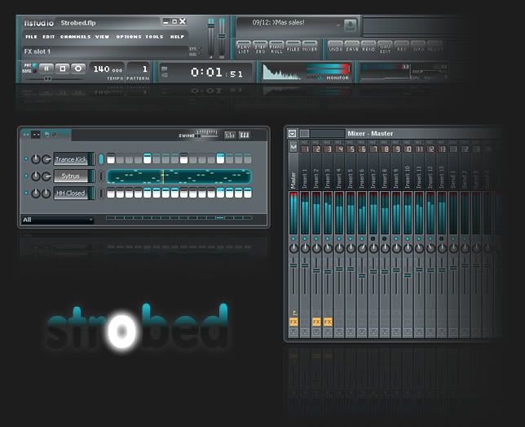Click the Master track M icon
Screen dimensions: 525x427
(x=293, y=146)
